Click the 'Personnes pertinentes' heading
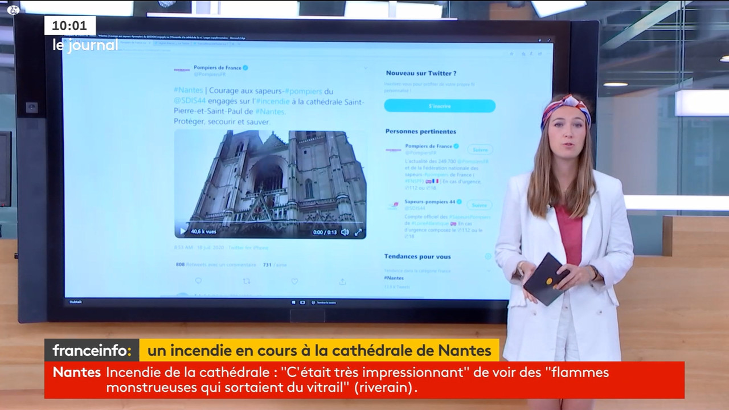The image size is (729, 410). [420, 132]
